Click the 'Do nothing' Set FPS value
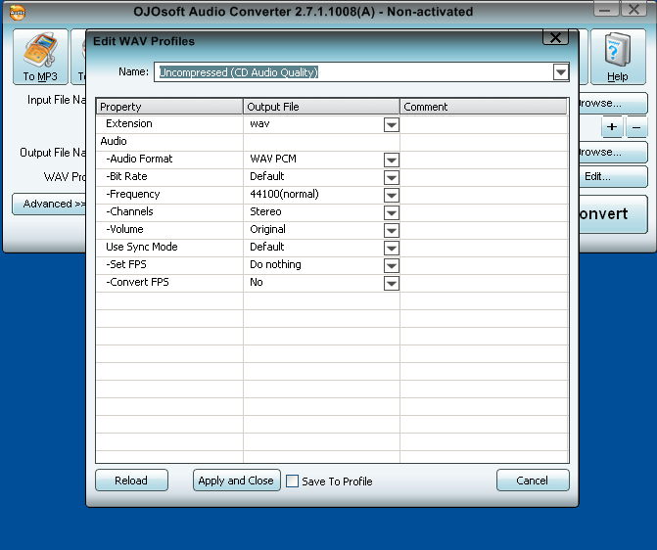The width and height of the screenshot is (657, 550). point(275,265)
